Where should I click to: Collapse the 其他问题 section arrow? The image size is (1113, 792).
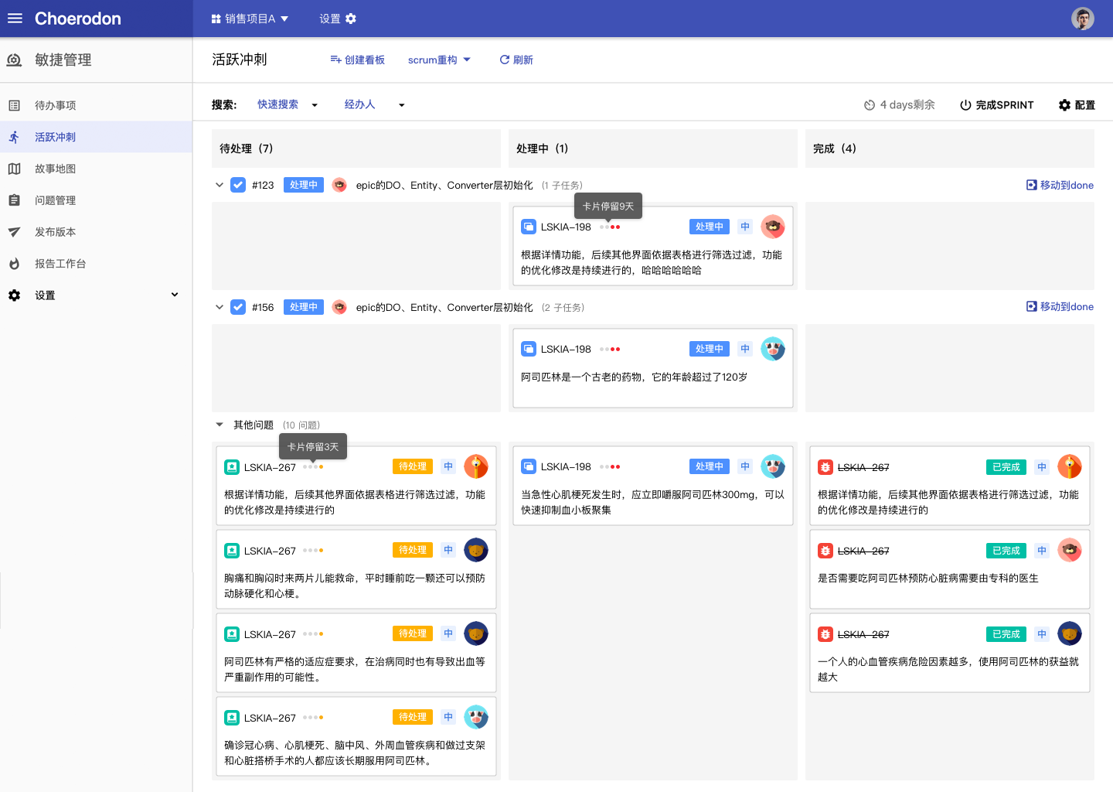220,425
